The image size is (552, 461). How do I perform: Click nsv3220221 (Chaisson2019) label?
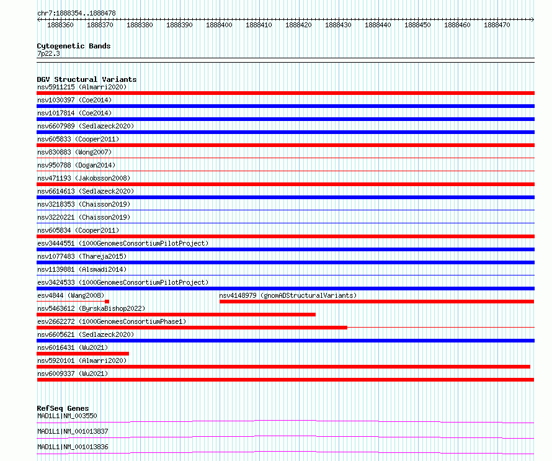click(84, 217)
